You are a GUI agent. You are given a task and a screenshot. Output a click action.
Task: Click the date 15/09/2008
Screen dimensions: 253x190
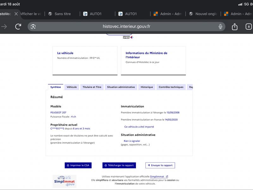pyautogui.click(x=173, y=113)
